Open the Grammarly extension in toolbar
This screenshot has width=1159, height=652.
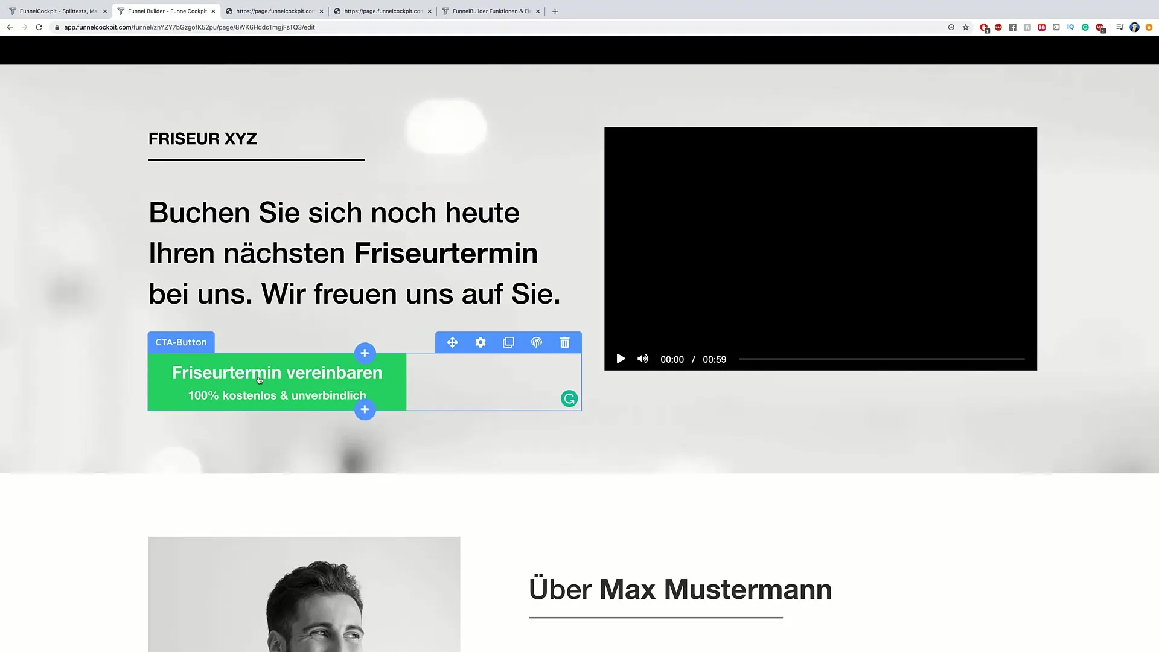point(1085,27)
